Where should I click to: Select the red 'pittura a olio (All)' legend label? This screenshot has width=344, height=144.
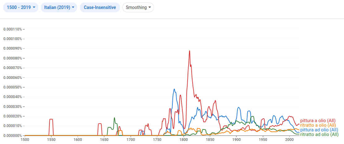tap(318, 121)
